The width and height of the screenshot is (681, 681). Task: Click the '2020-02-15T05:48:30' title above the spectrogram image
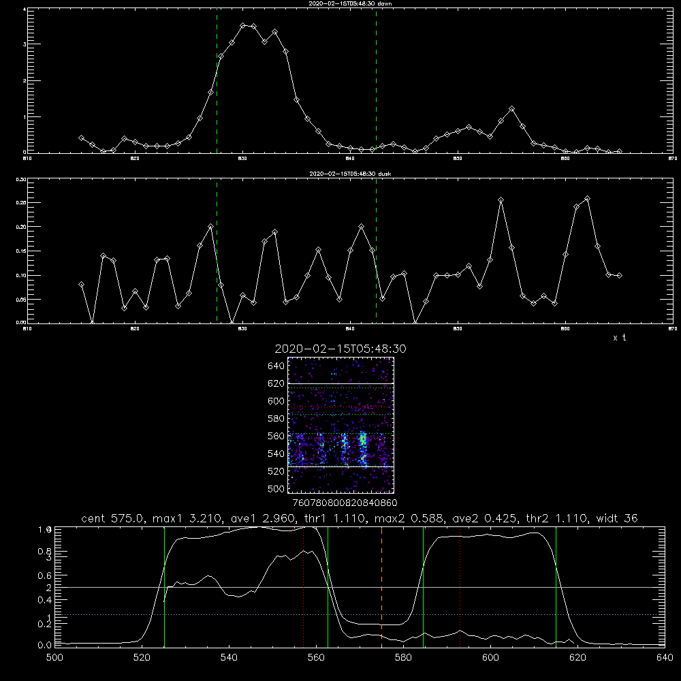pyautogui.click(x=340, y=349)
